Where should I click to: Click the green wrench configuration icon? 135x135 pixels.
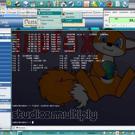tap(94, 4)
